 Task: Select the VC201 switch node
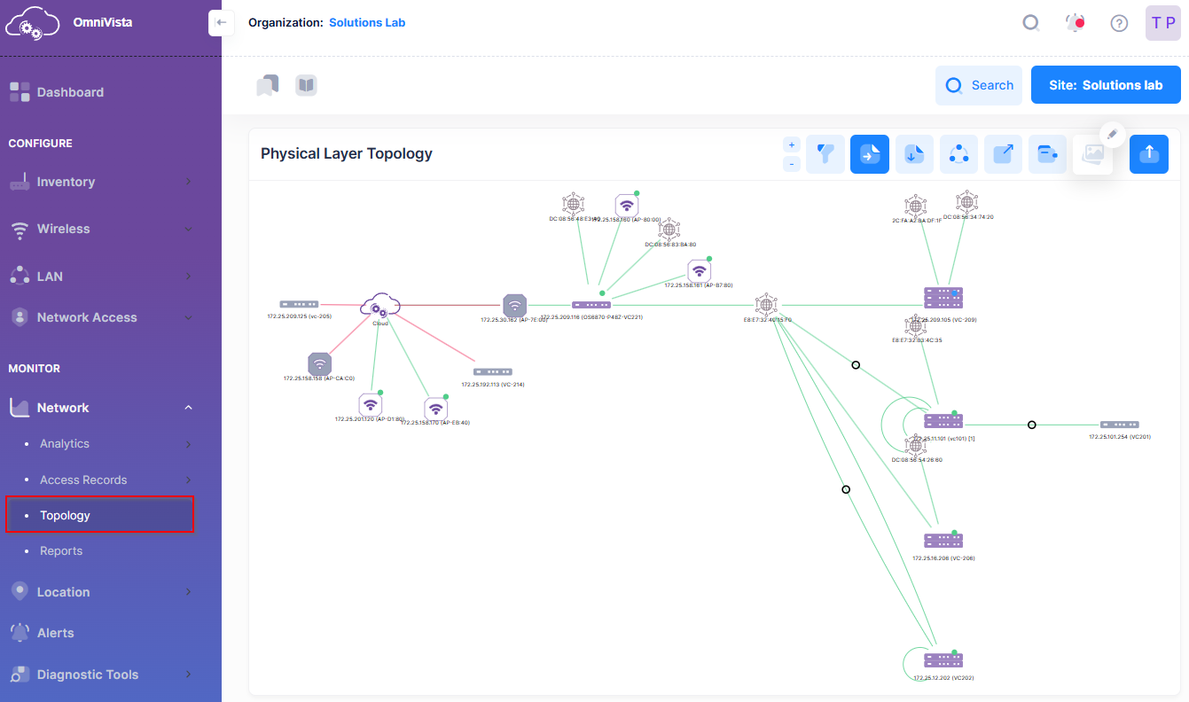click(x=1120, y=425)
